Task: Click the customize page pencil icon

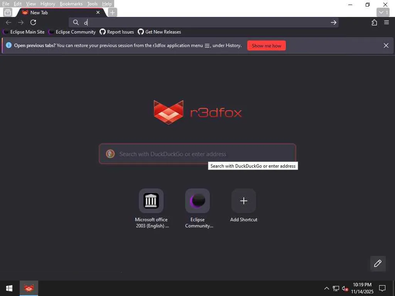Action: point(378,264)
